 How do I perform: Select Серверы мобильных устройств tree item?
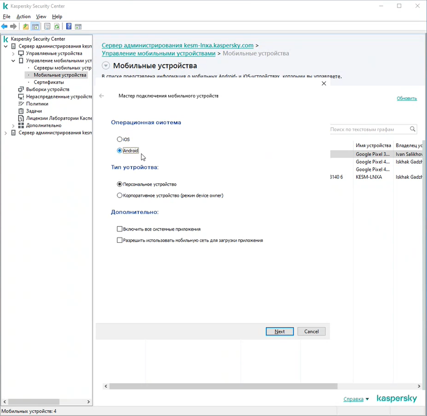pos(62,68)
